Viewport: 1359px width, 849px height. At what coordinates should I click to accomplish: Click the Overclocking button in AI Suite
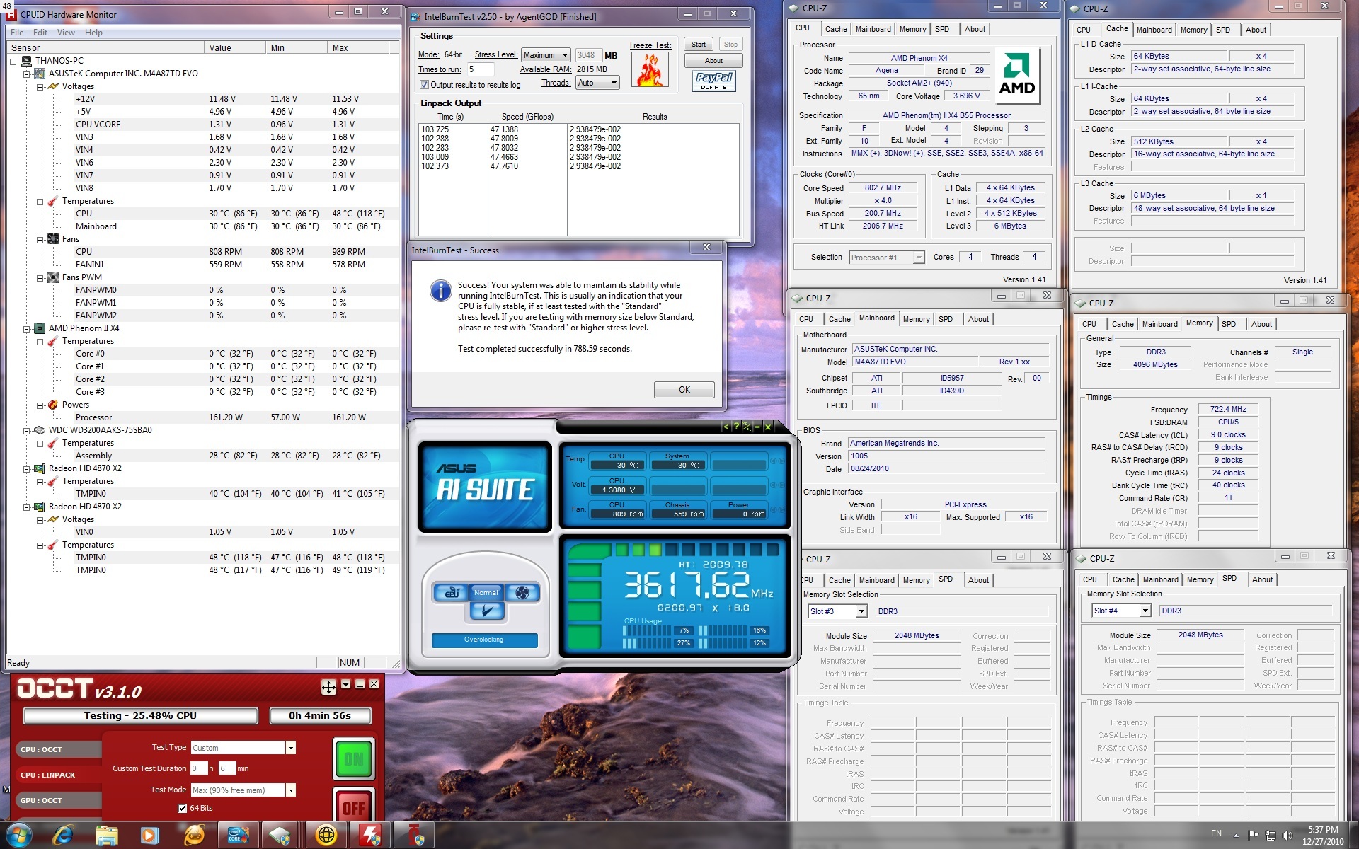[x=484, y=640]
